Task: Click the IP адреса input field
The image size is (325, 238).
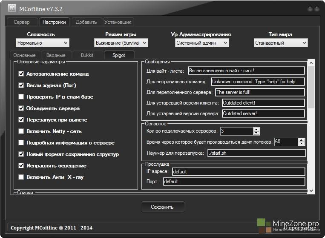Action: [238, 172]
